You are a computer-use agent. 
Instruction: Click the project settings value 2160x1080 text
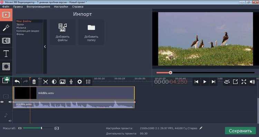coord(169,128)
